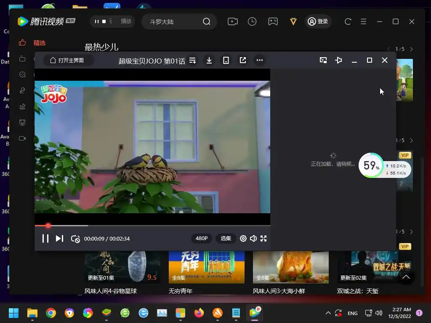
Task: Open 风味人间3·大海小鲜 thumbnail
Action: point(290,267)
